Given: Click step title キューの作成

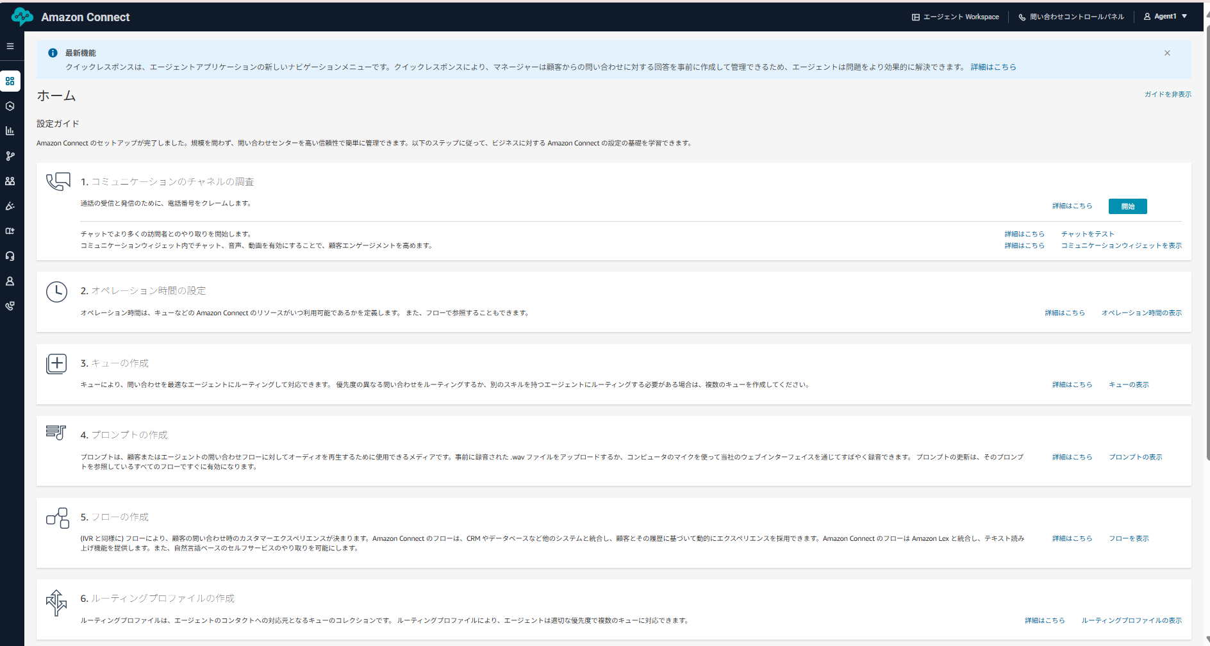Looking at the screenshot, I should tap(120, 363).
